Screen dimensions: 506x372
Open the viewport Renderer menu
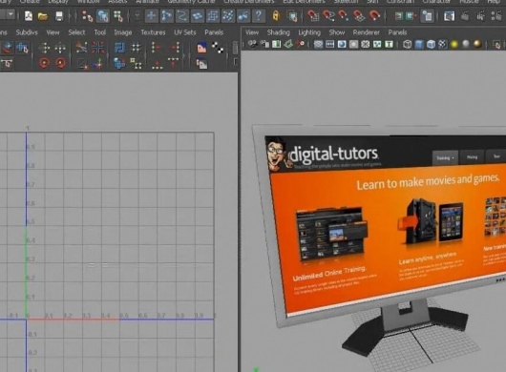[366, 32]
